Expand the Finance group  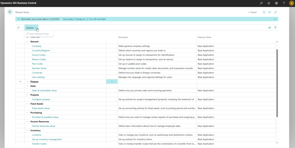point(27,81)
